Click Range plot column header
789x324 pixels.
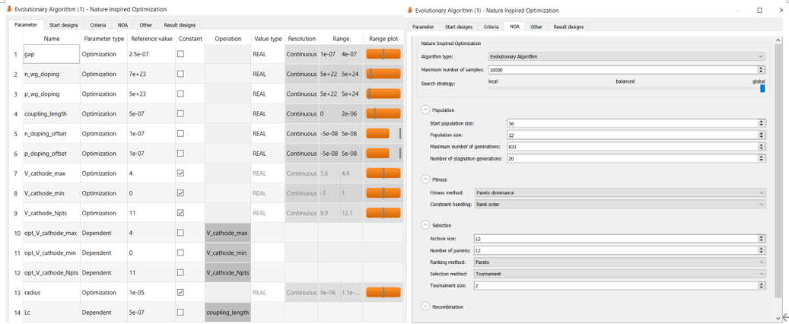[x=383, y=39]
